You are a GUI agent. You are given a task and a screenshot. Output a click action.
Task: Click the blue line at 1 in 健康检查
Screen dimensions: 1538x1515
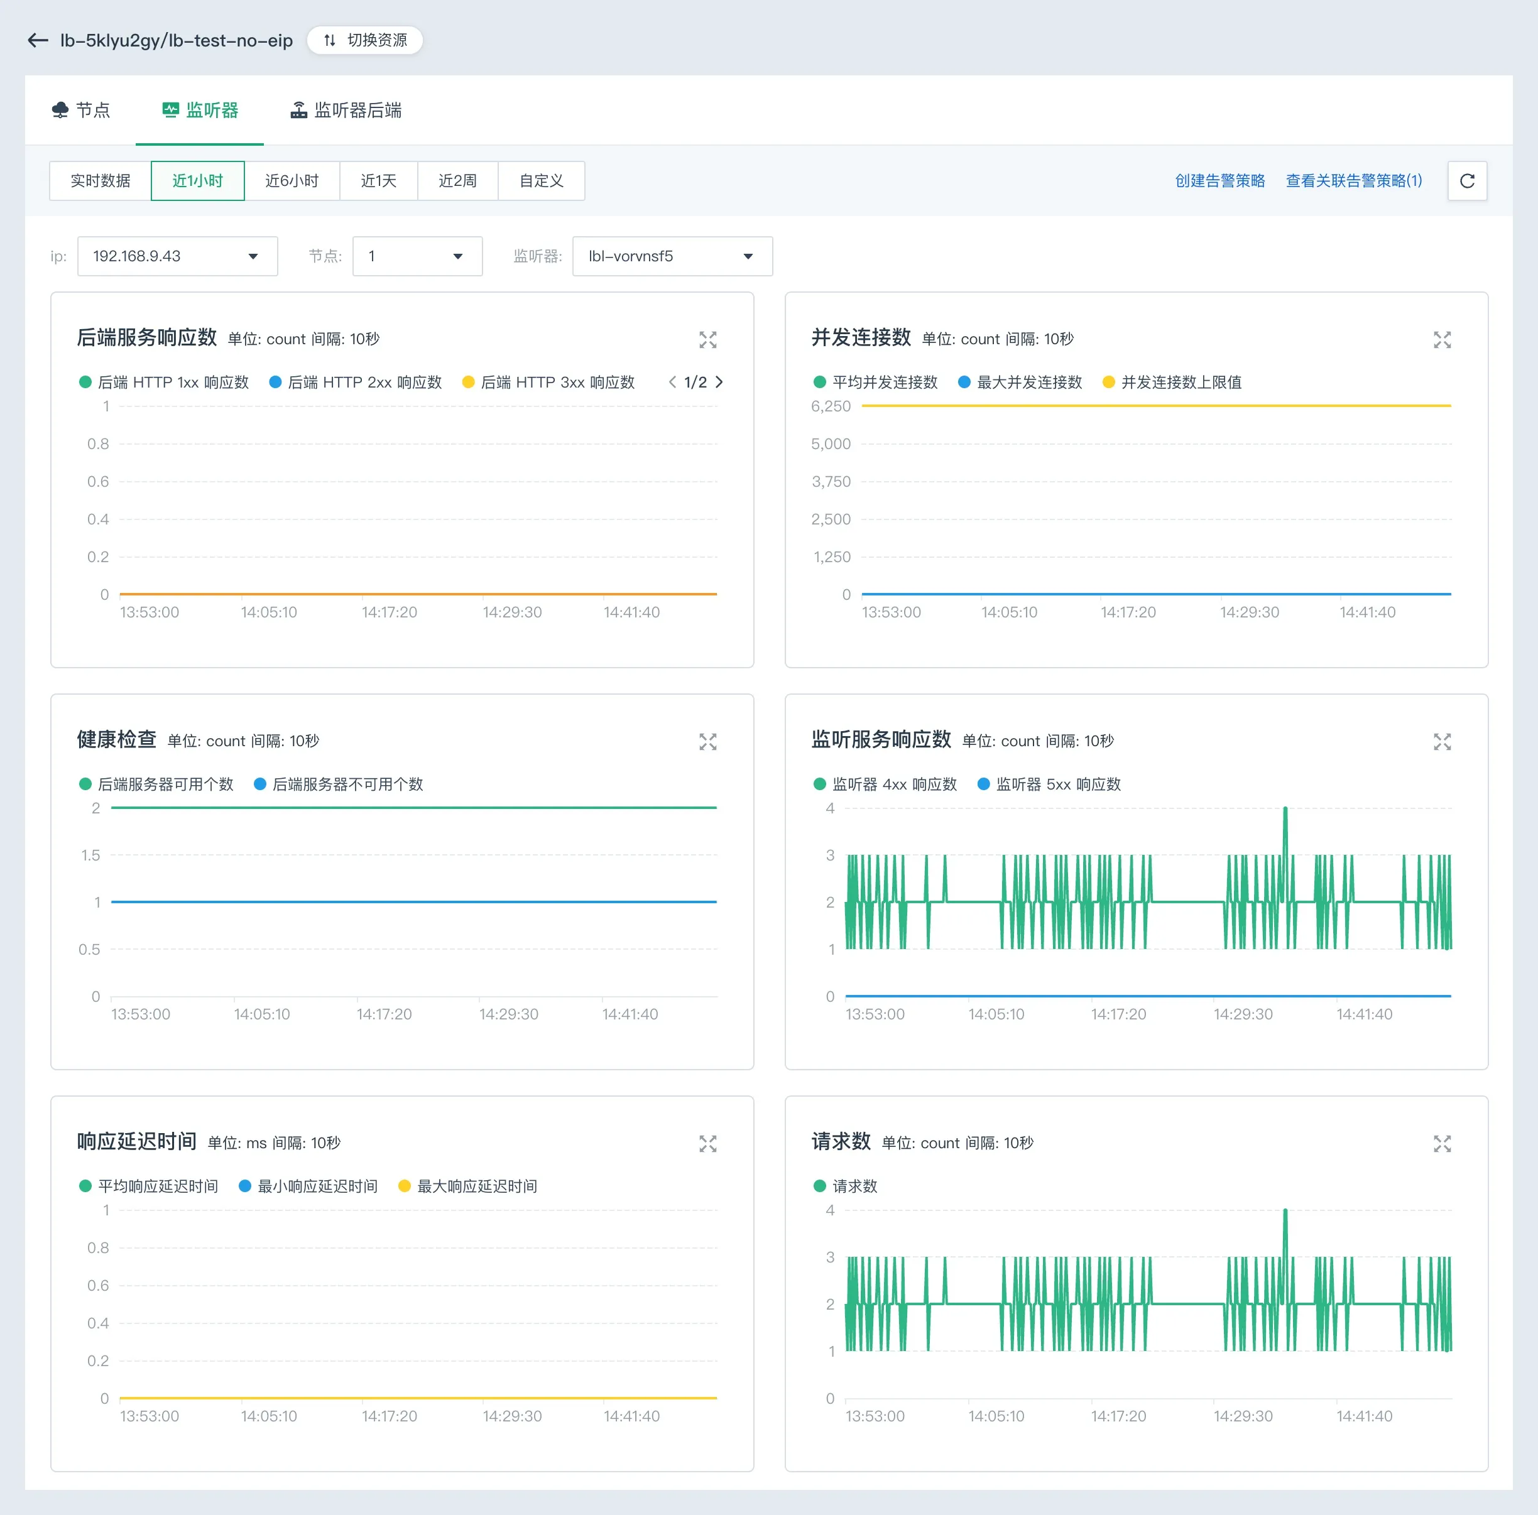point(414,901)
